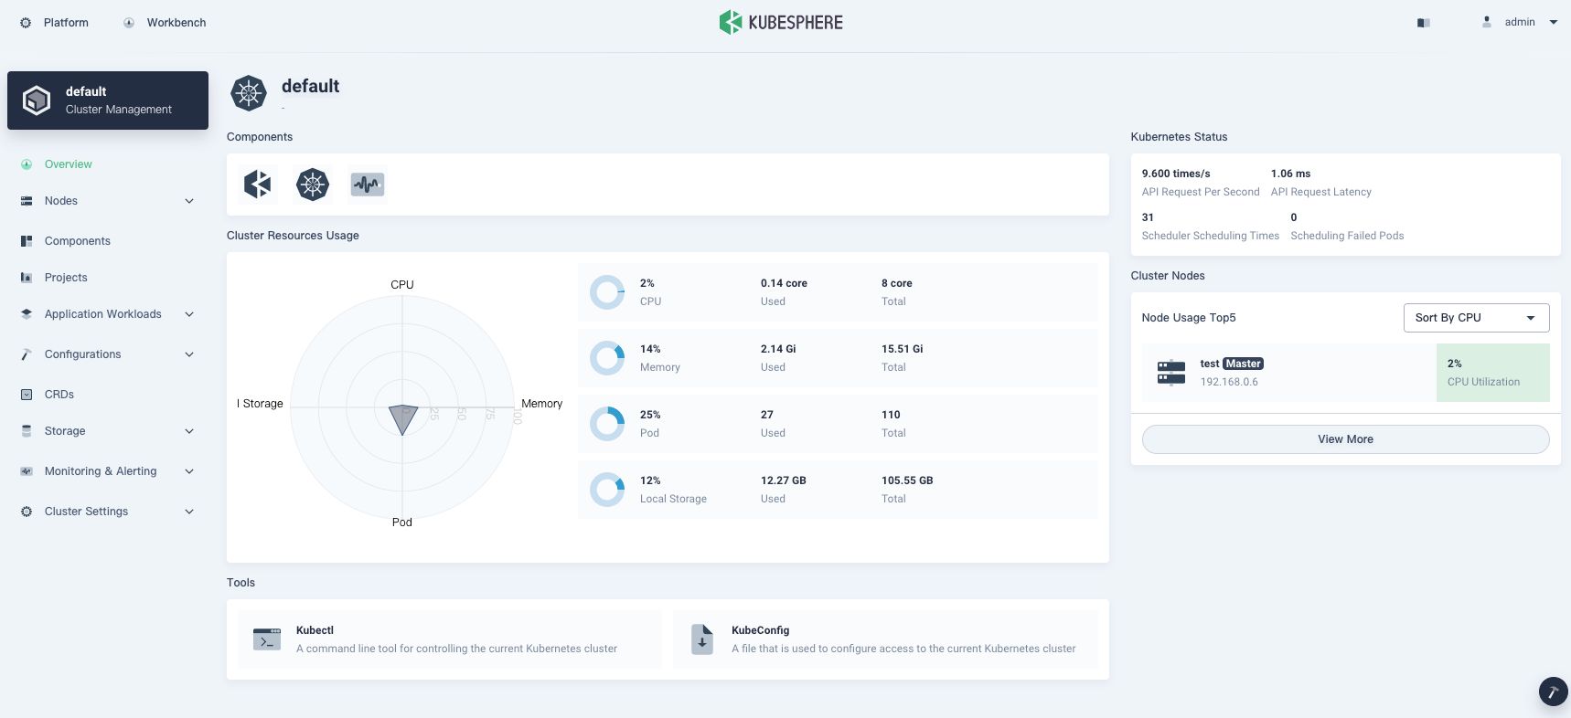Click the Kubernetes helm component icon
1571x718 pixels.
click(313, 185)
